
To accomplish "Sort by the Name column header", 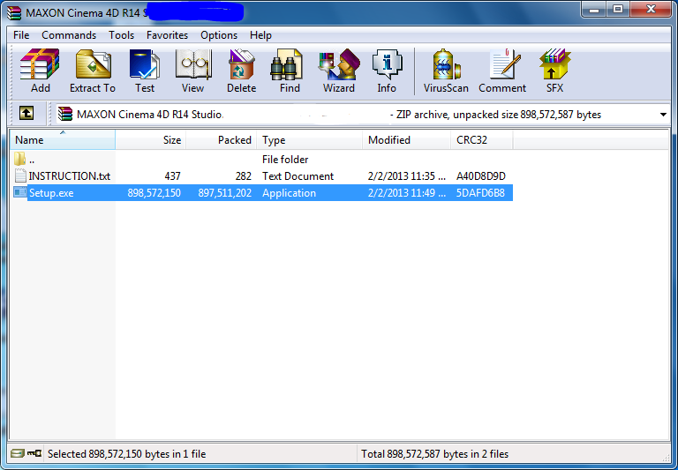I will coord(63,140).
